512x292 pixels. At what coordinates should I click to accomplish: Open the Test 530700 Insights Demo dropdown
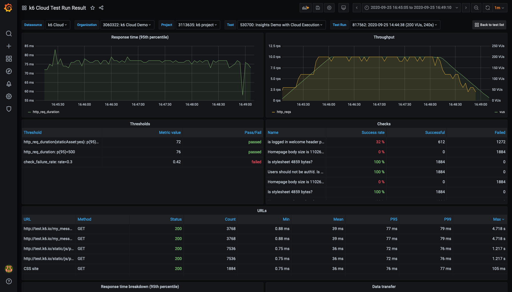tap(281, 25)
